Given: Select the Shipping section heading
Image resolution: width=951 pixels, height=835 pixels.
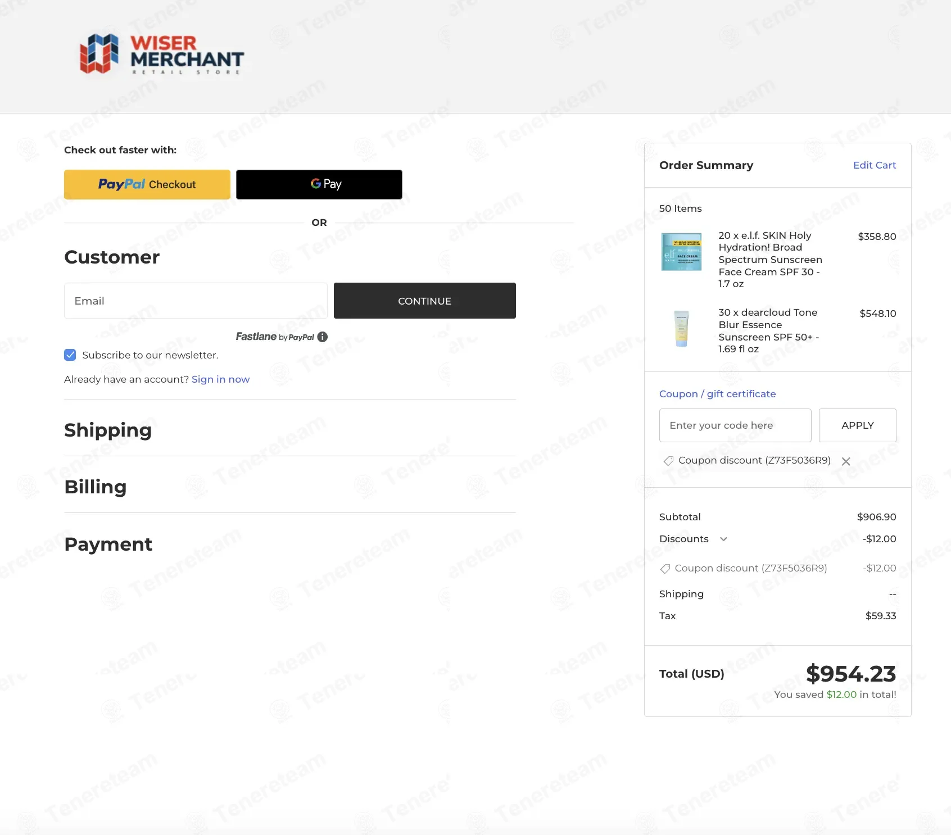Looking at the screenshot, I should tap(108, 430).
